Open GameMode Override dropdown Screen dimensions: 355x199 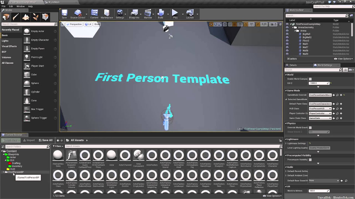[x=320, y=95]
